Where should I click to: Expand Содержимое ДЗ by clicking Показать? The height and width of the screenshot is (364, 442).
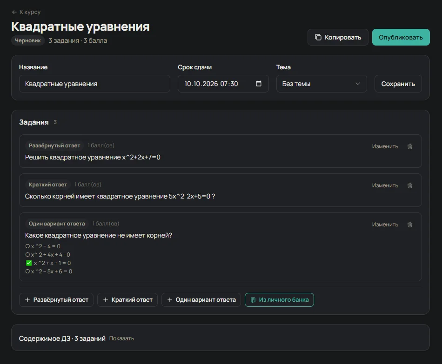tap(121, 338)
